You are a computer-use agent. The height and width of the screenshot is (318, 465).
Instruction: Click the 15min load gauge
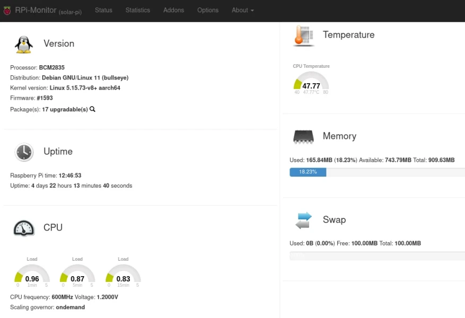click(x=123, y=276)
